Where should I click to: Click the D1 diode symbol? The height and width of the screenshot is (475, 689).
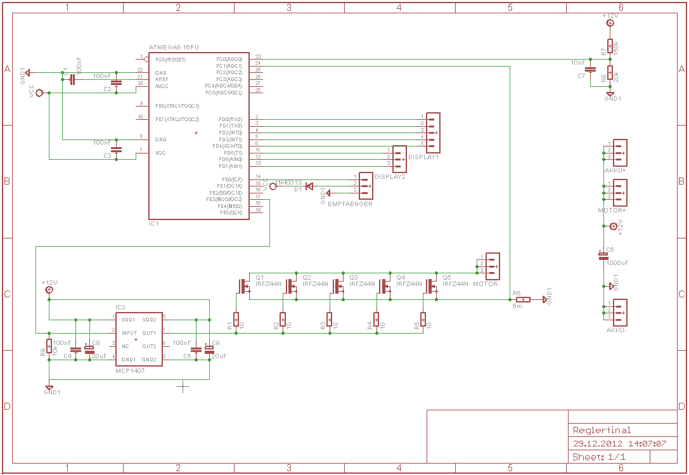coord(309,186)
